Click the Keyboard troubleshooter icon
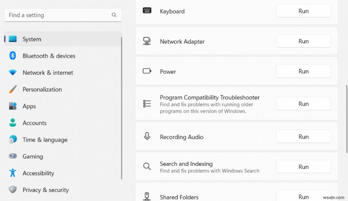Image resolution: width=348 pixels, height=201 pixels. coord(147,10)
